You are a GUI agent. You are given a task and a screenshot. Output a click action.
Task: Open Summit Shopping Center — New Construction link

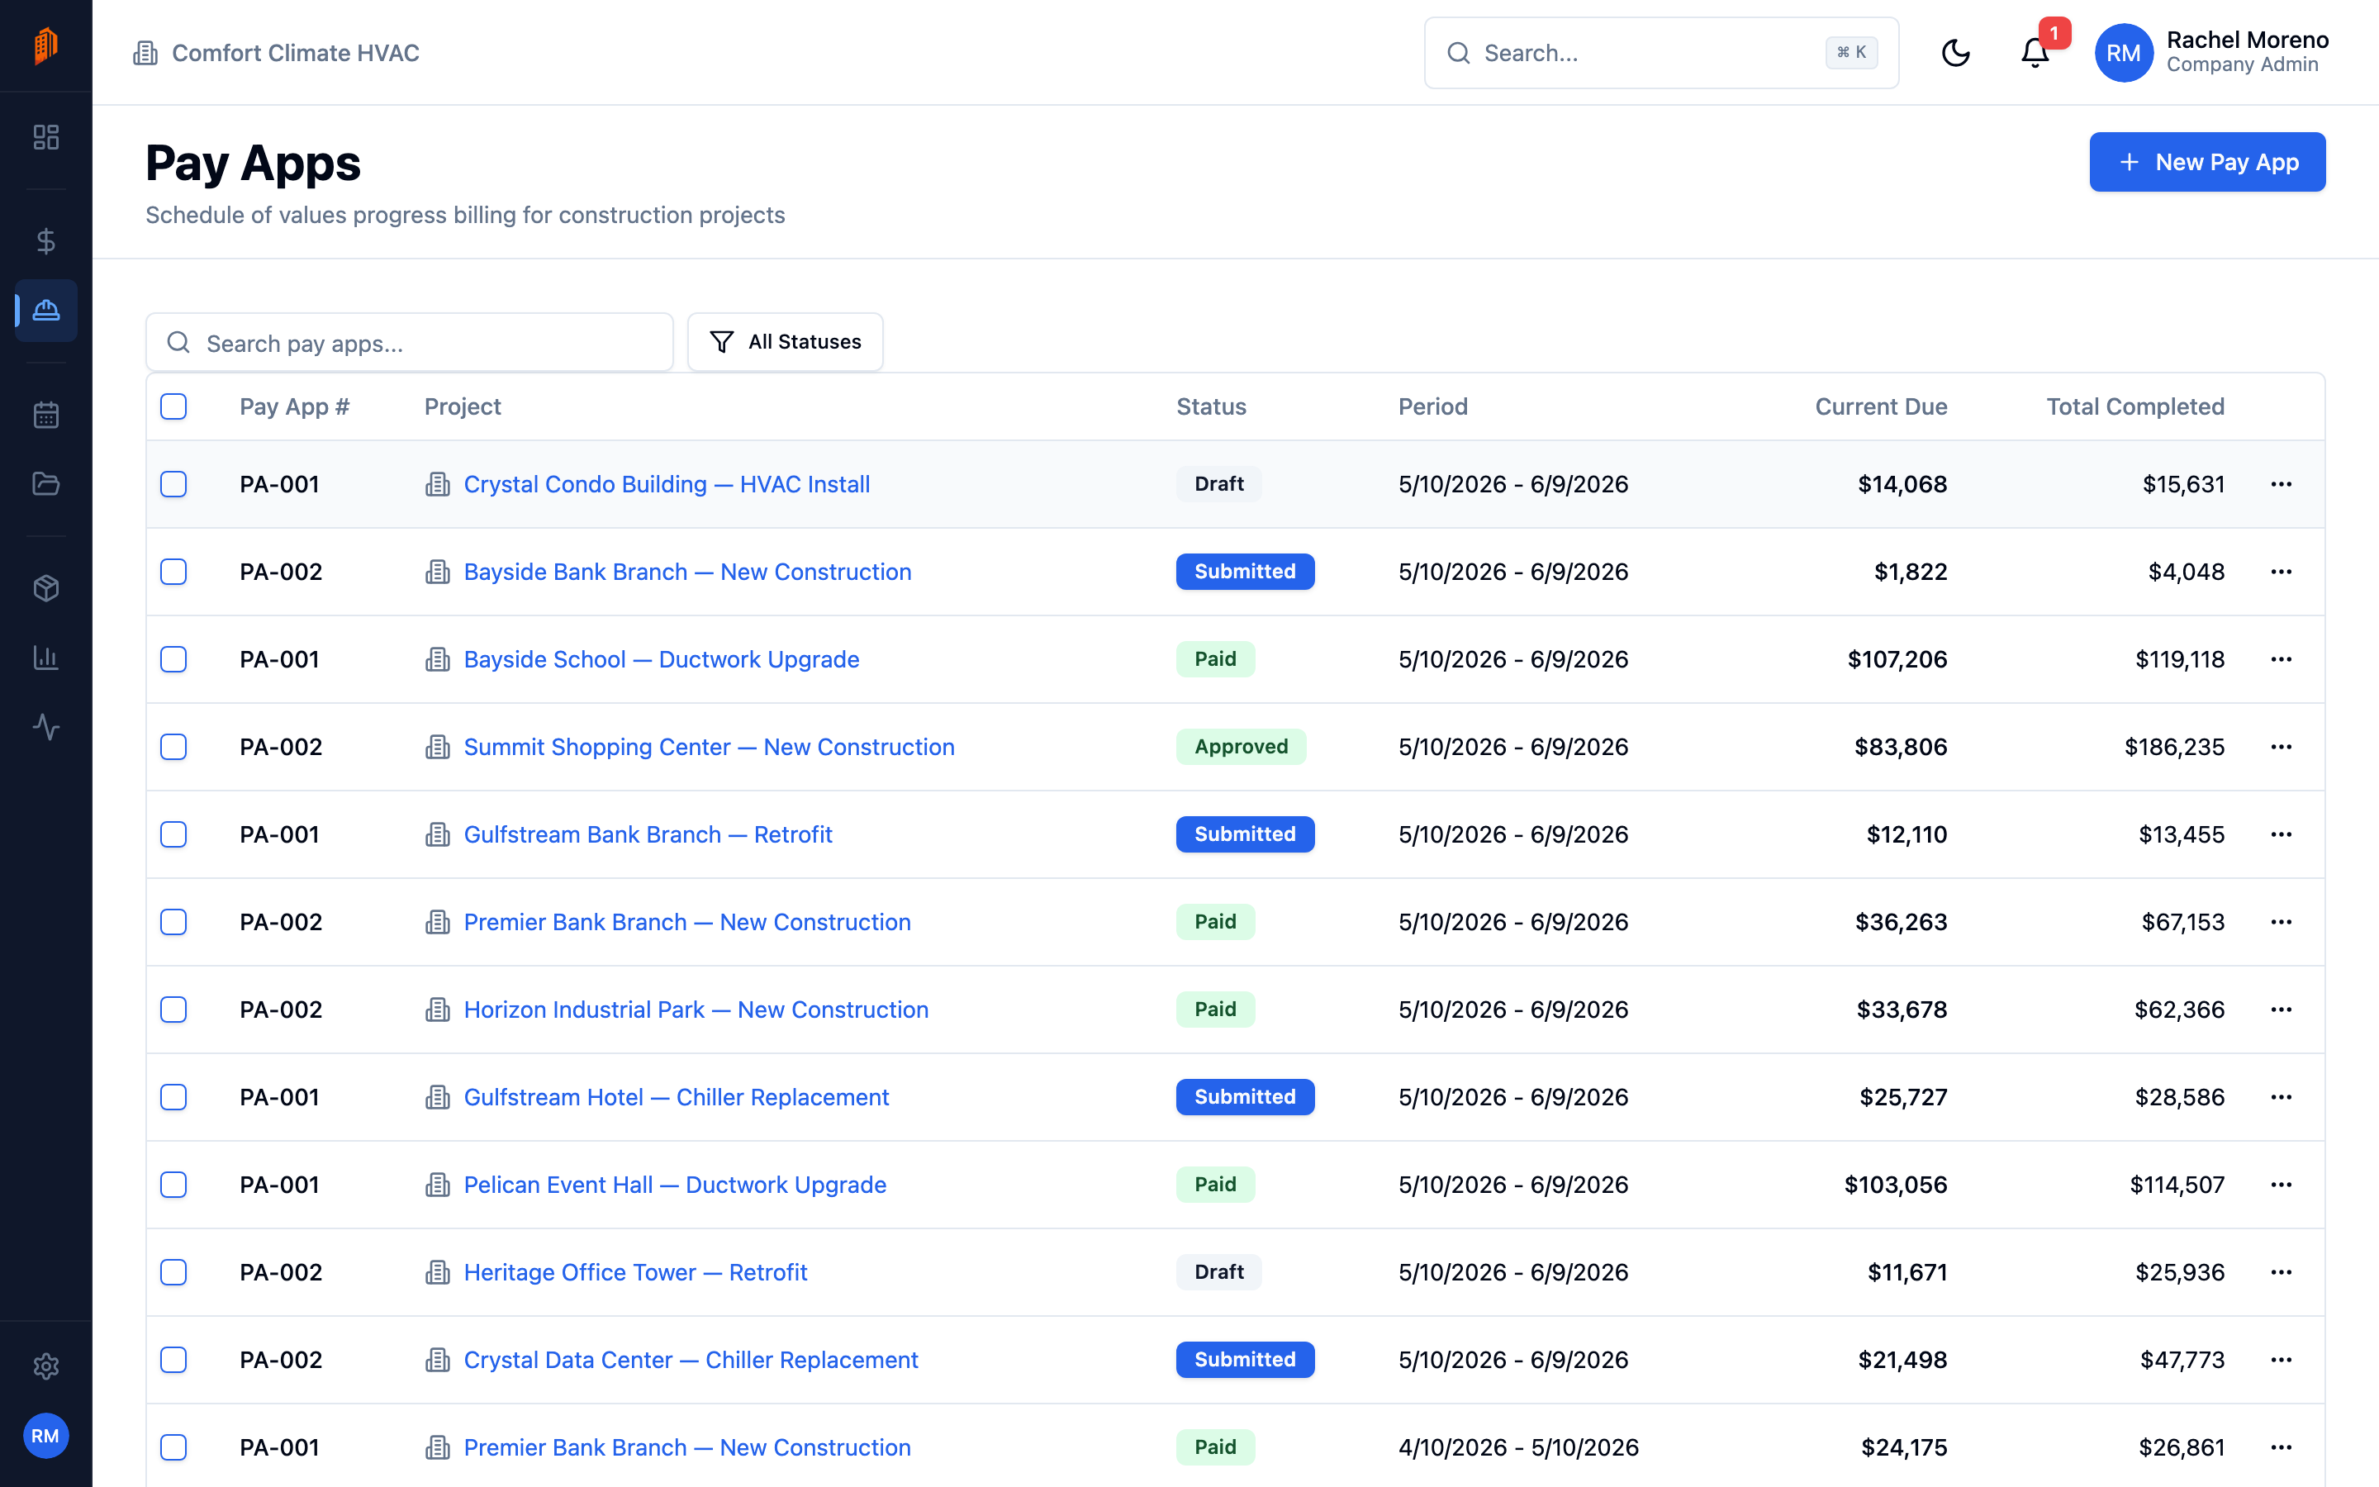(709, 747)
